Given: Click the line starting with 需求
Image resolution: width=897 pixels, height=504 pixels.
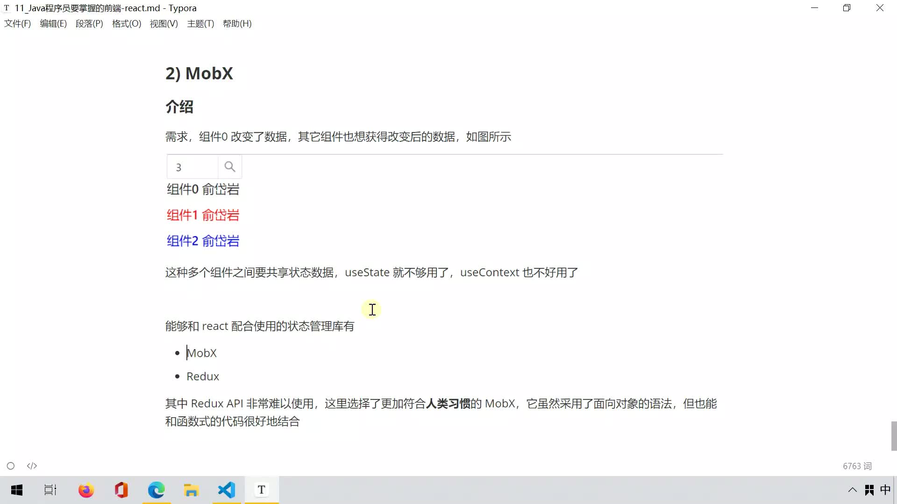Looking at the screenshot, I should (338, 137).
